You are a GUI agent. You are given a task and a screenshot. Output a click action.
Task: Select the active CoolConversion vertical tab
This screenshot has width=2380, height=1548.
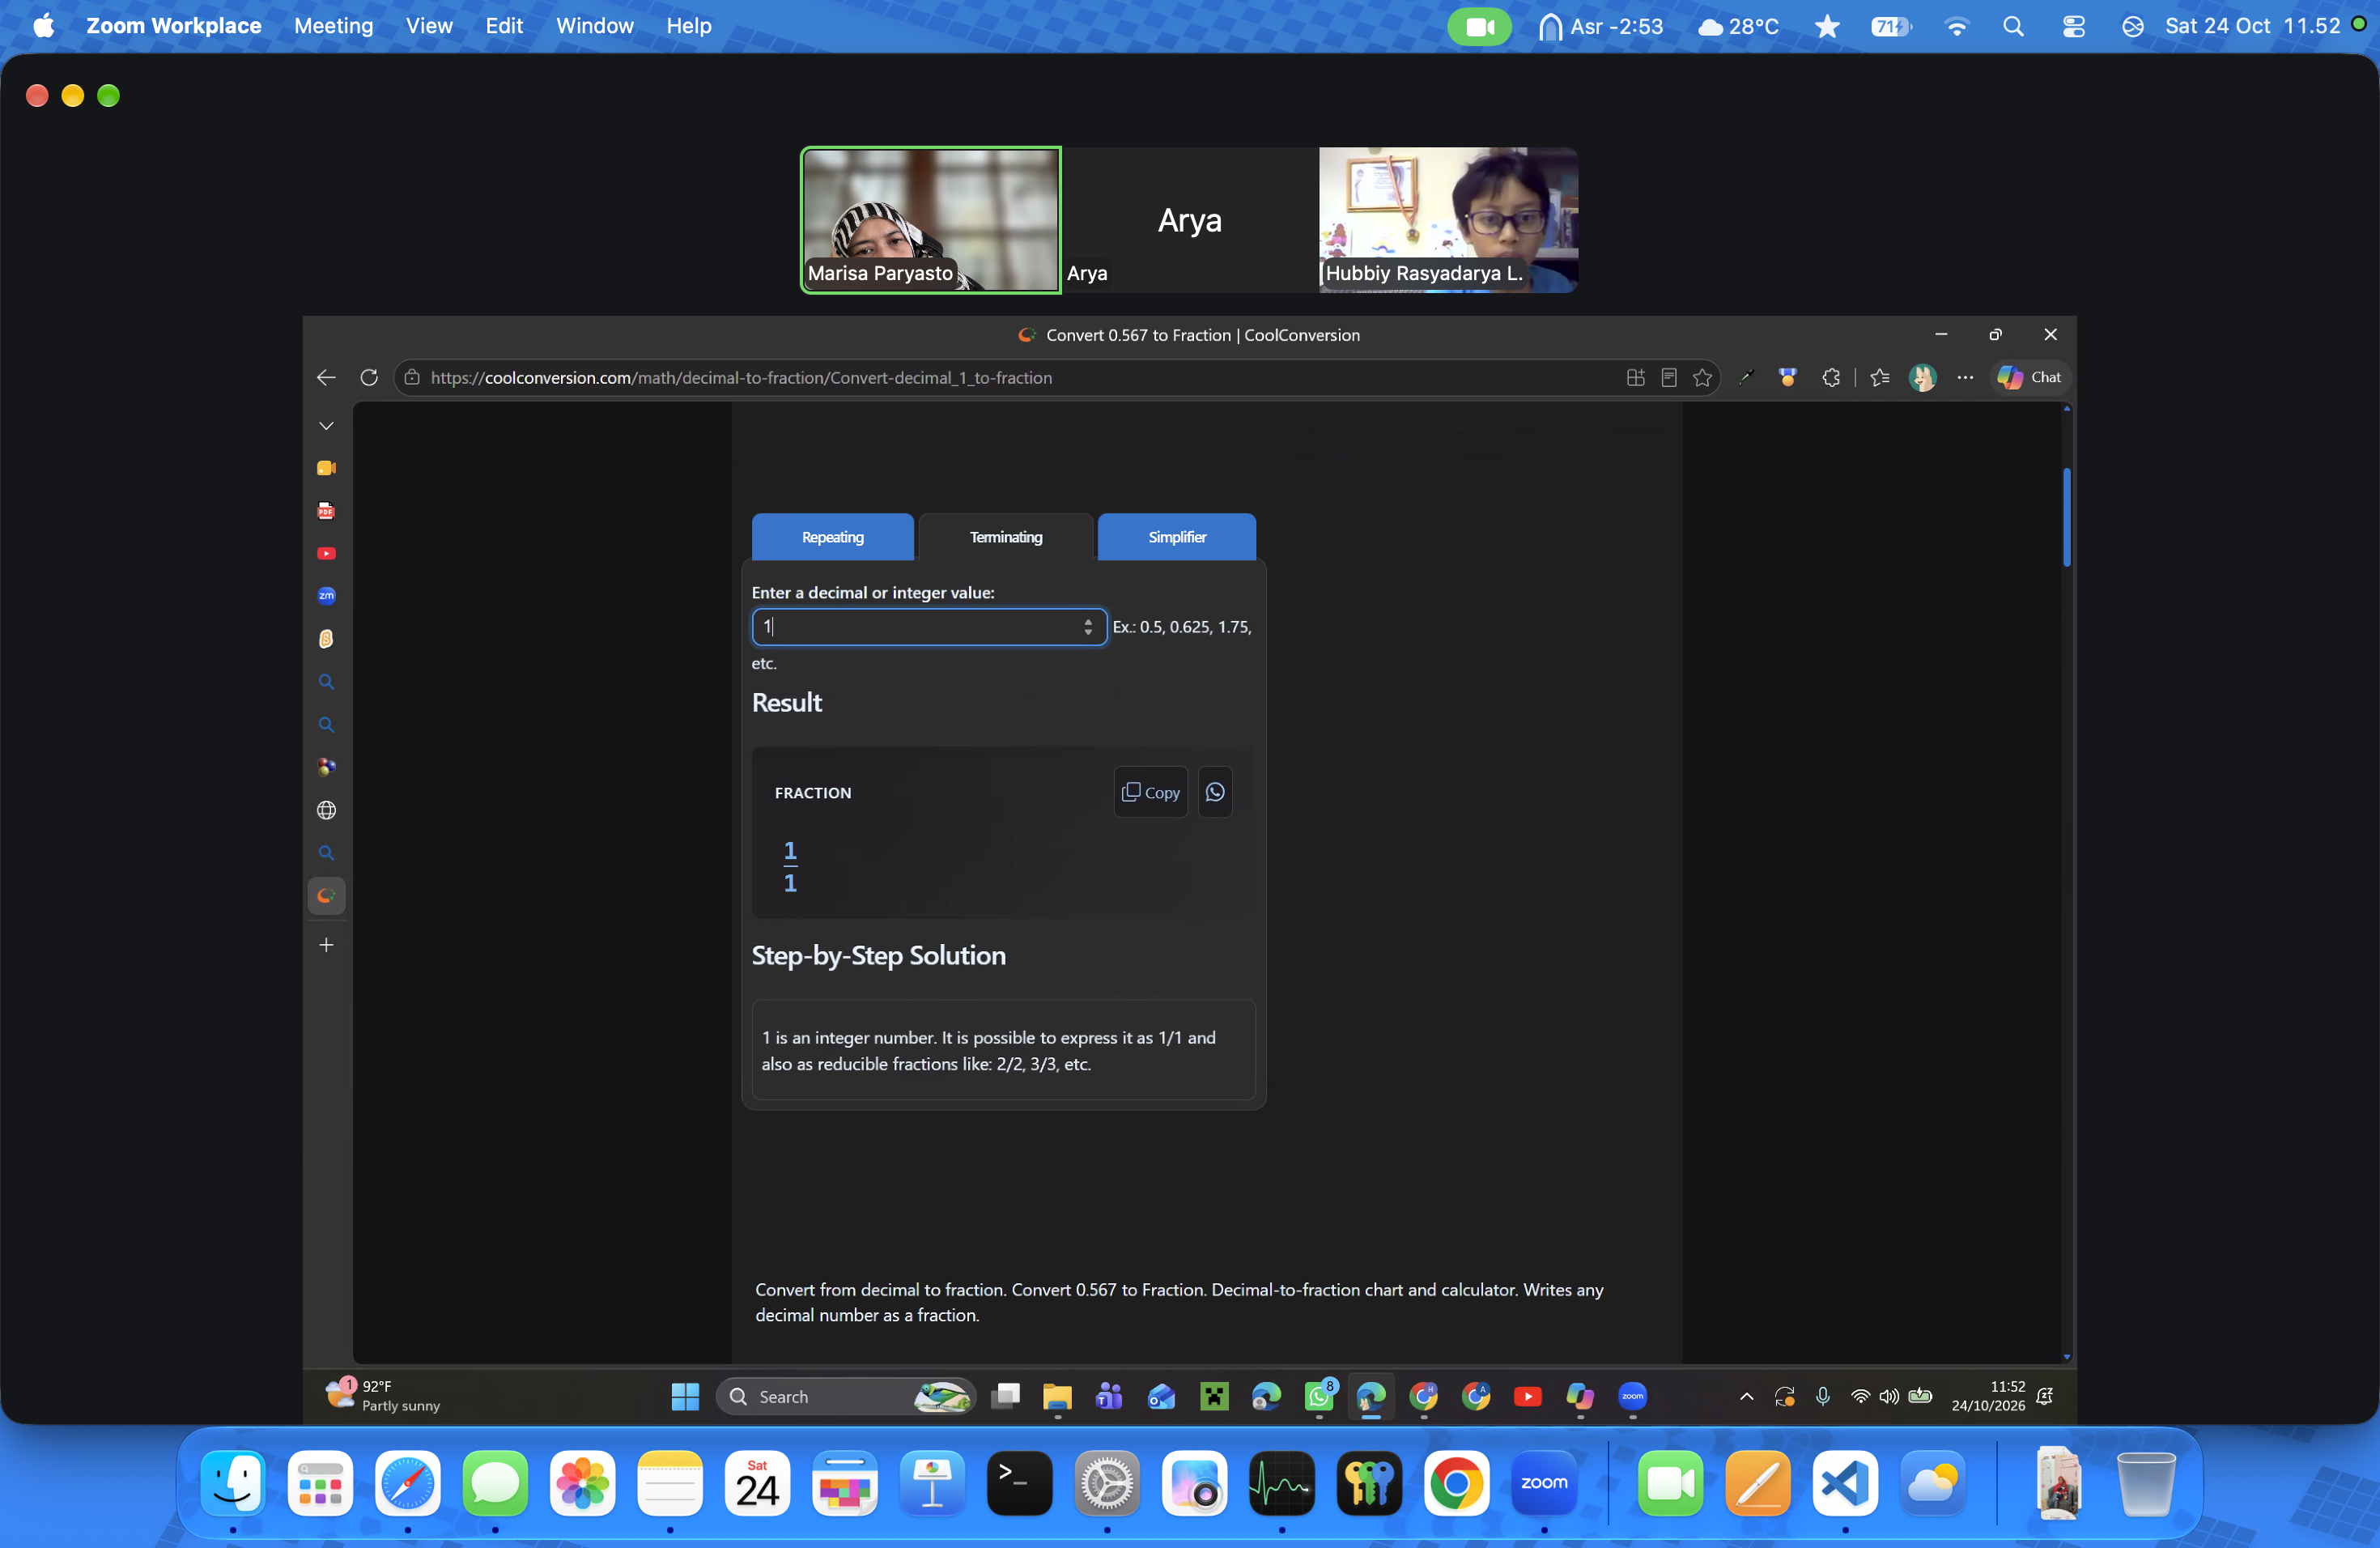(x=326, y=896)
